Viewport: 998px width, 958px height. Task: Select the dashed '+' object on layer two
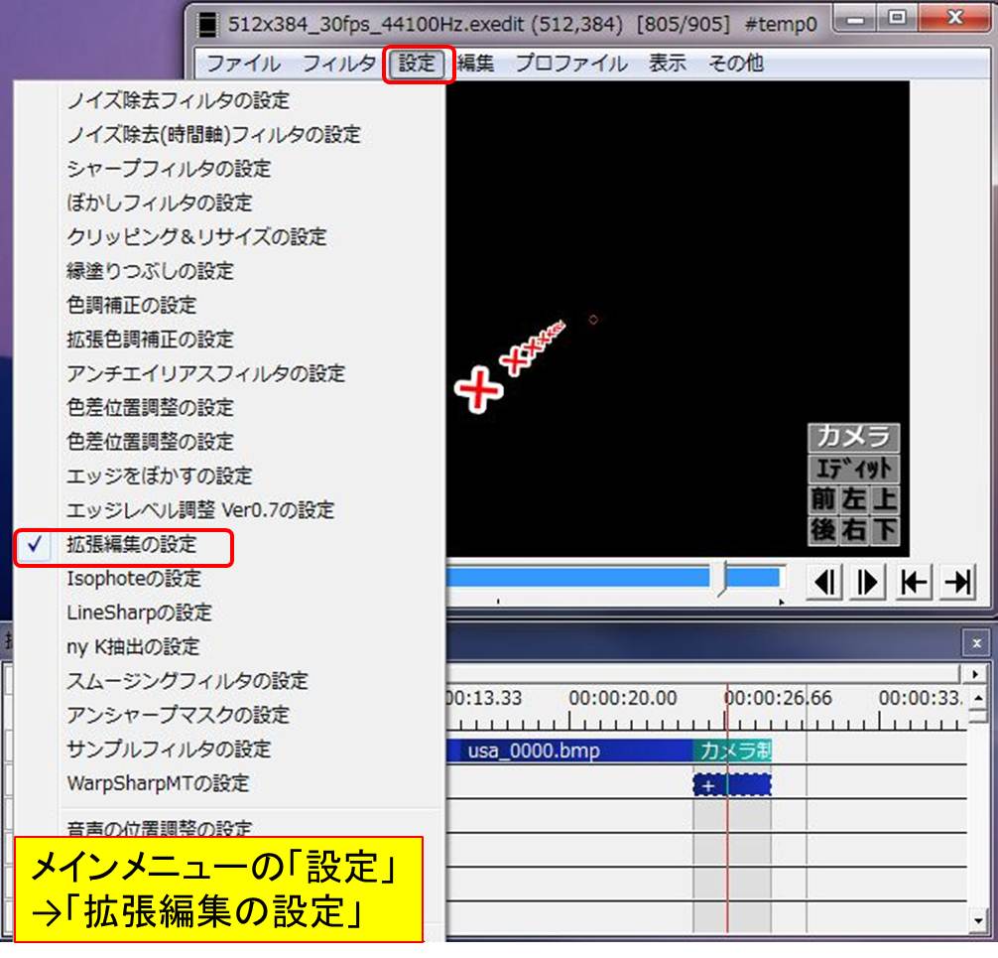[x=732, y=785]
